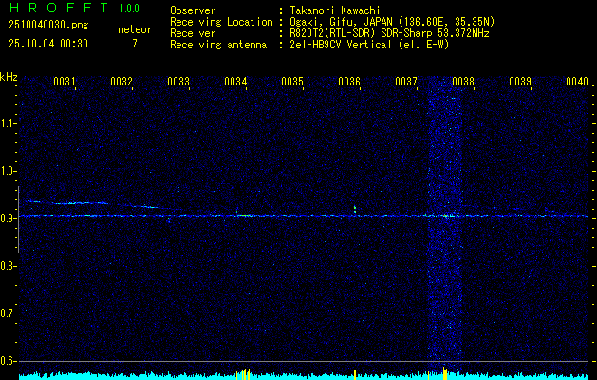Click the Receiving Location field label
This screenshot has width=597, height=380.
pyautogui.click(x=221, y=22)
